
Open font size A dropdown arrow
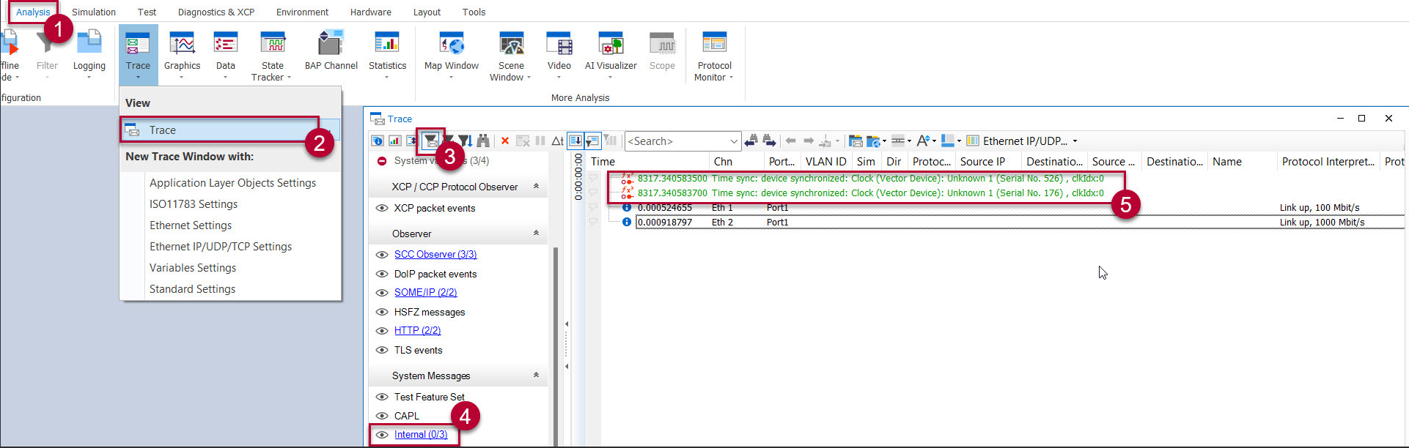(x=934, y=141)
